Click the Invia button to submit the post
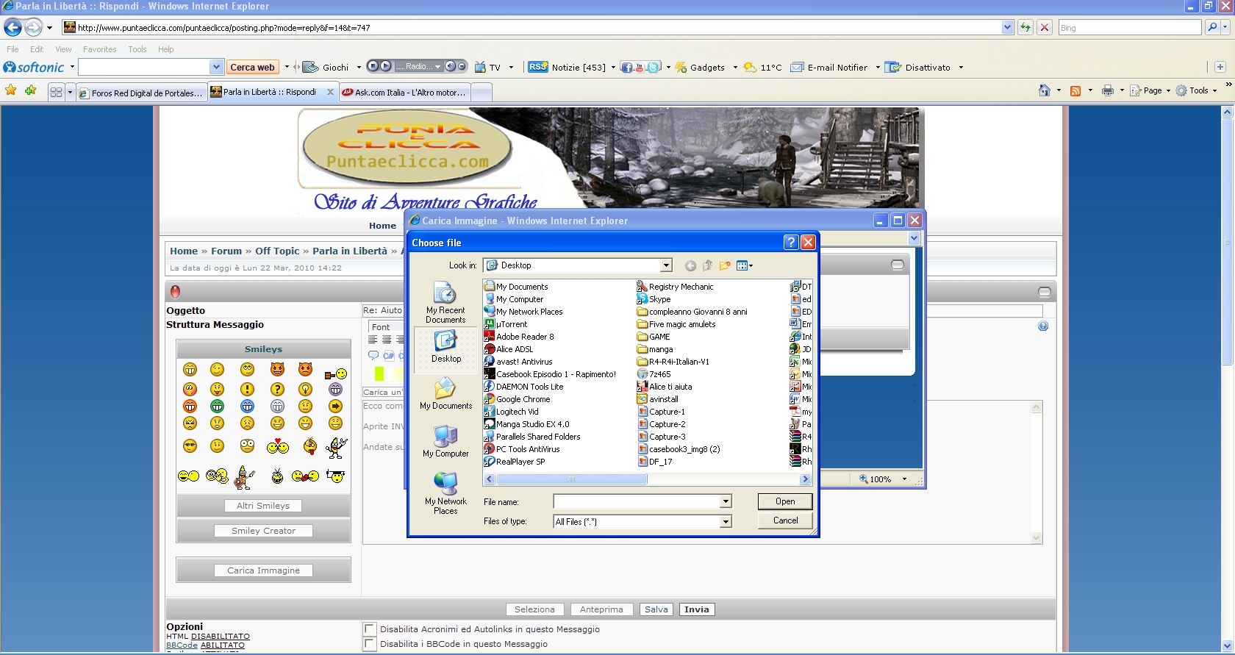Viewport: 1235px width, 655px height. click(696, 609)
